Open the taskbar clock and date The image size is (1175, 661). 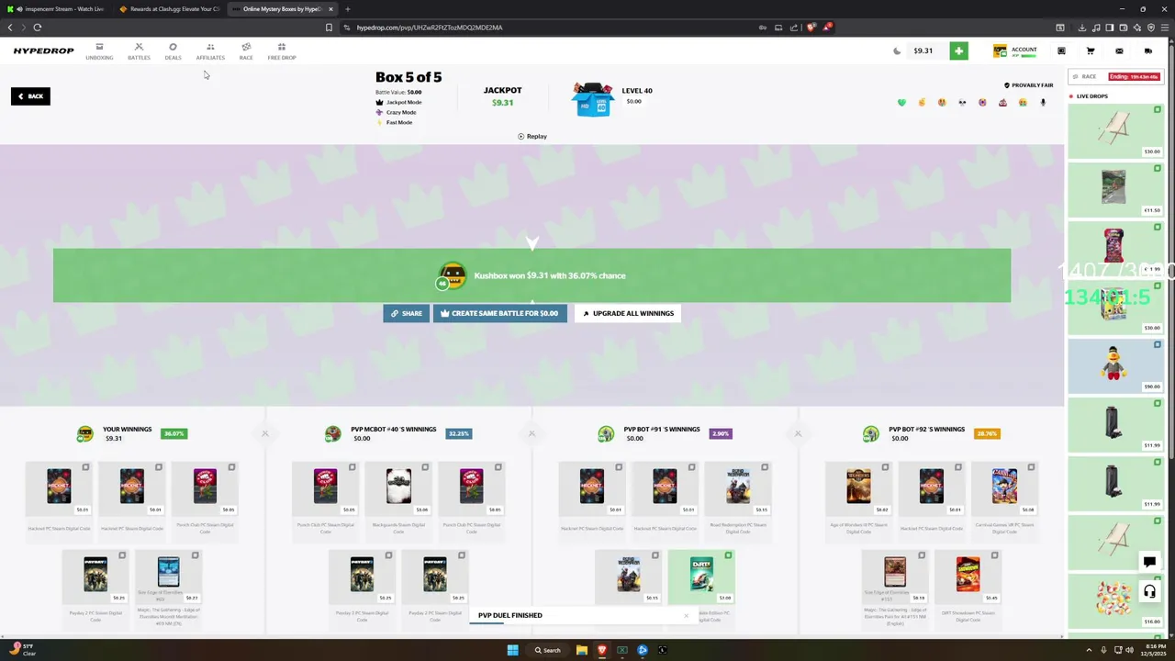coord(1153,650)
